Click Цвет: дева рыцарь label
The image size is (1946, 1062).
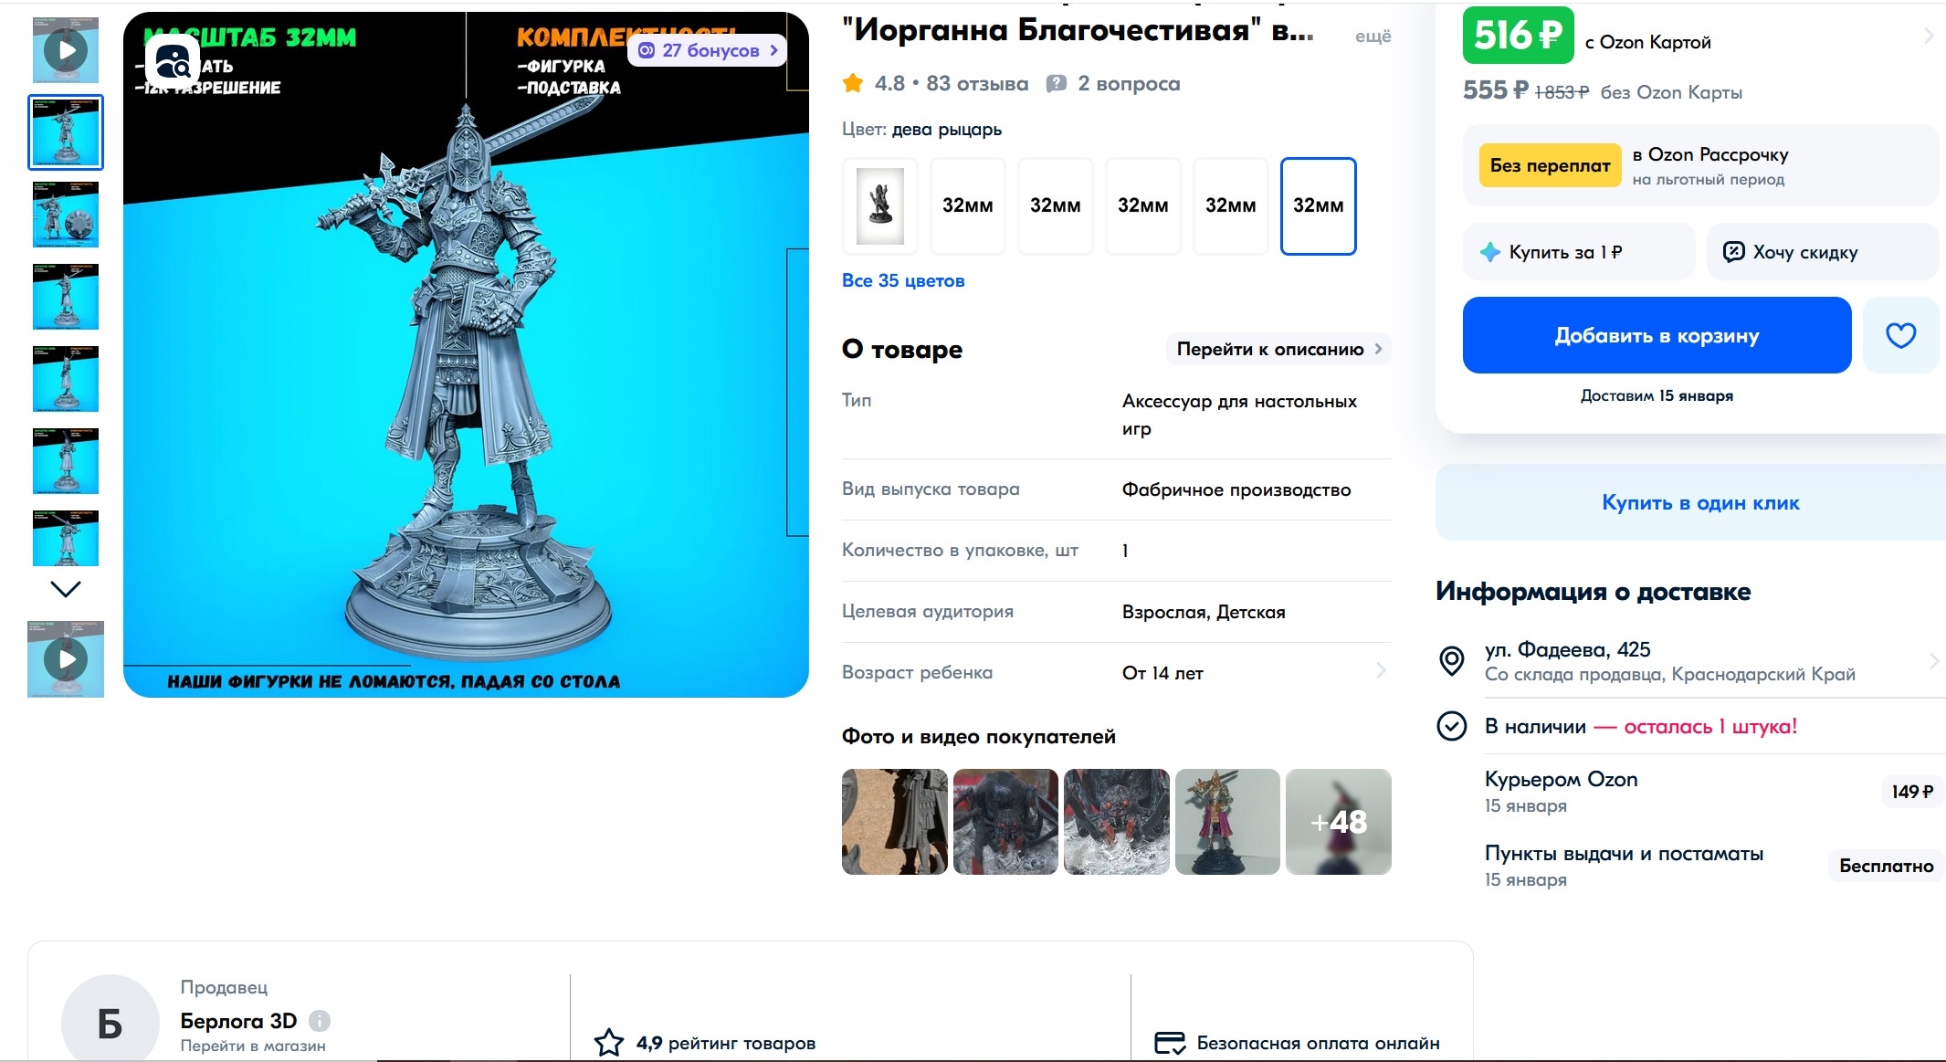[921, 130]
